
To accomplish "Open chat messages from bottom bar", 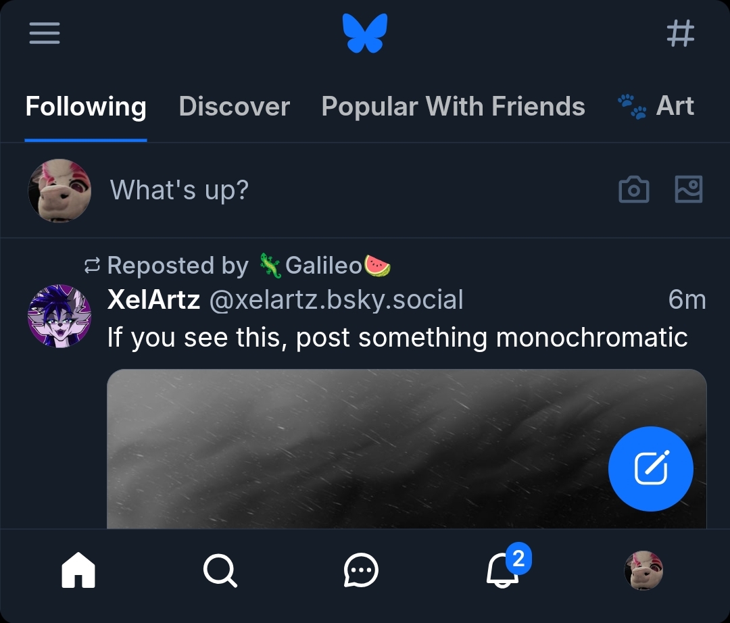I will tap(361, 571).
